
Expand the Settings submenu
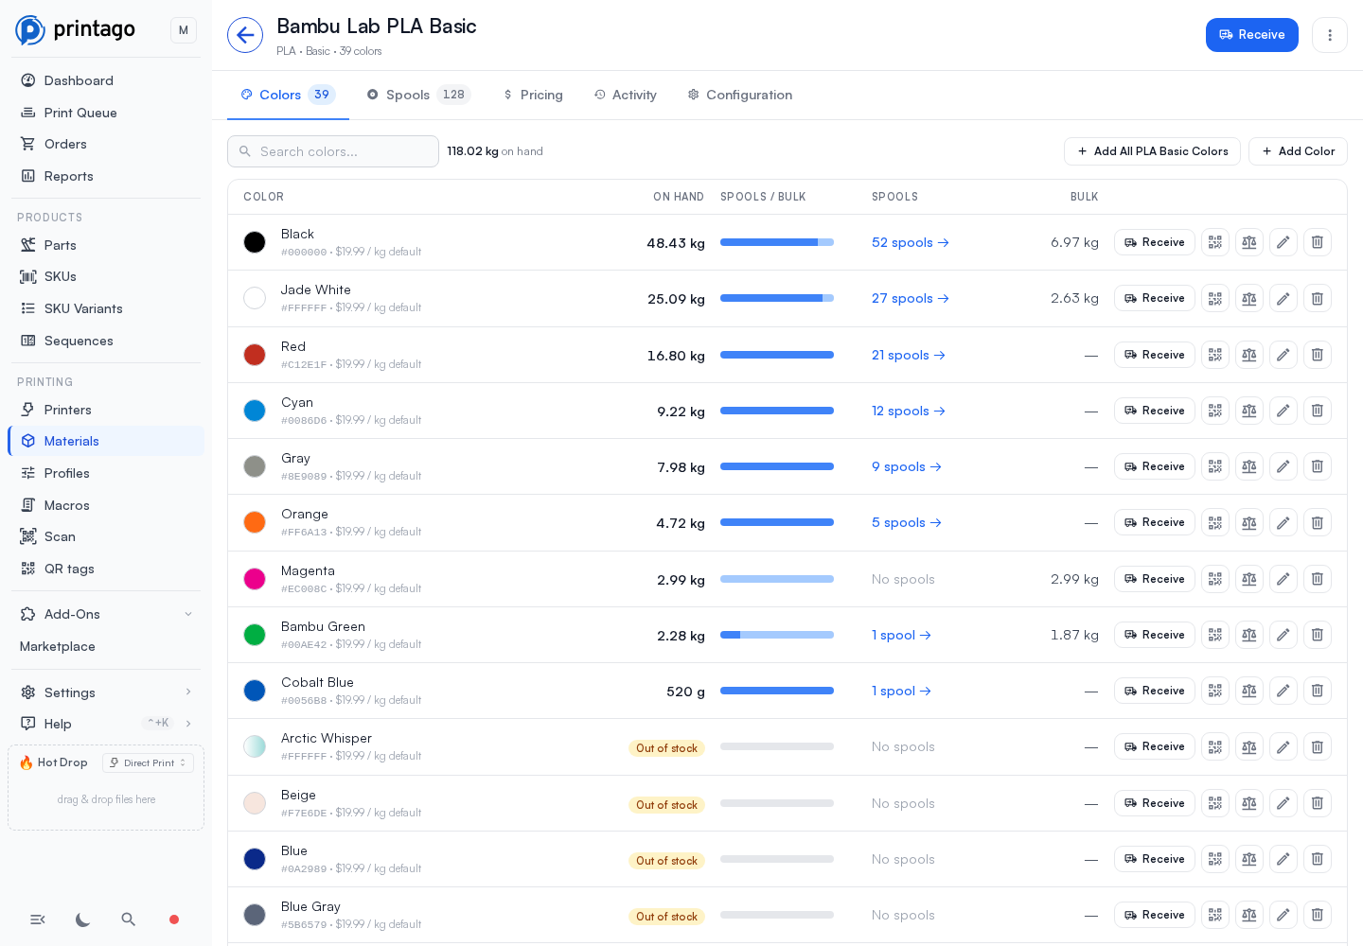click(x=106, y=692)
